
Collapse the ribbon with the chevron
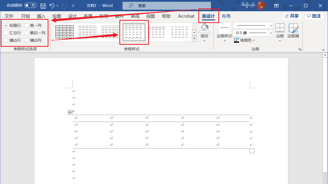tap(323, 50)
